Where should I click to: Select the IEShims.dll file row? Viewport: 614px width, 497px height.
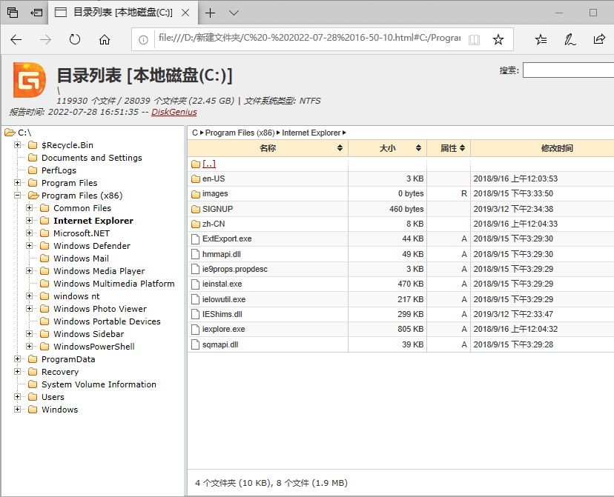pyautogui.click(x=400, y=314)
